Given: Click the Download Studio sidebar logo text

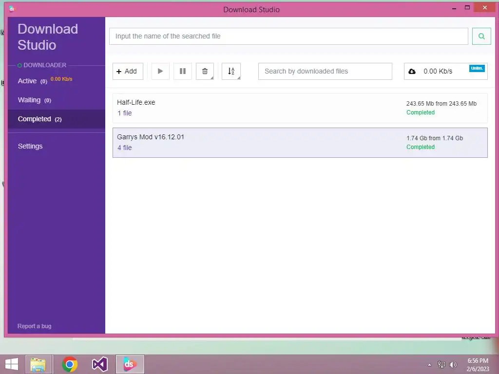Looking at the screenshot, I should tap(48, 37).
